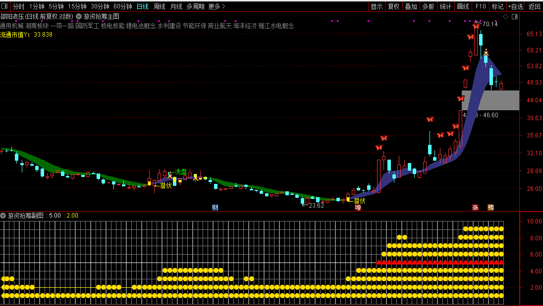Click the 多股 multi-stock button

429,6
